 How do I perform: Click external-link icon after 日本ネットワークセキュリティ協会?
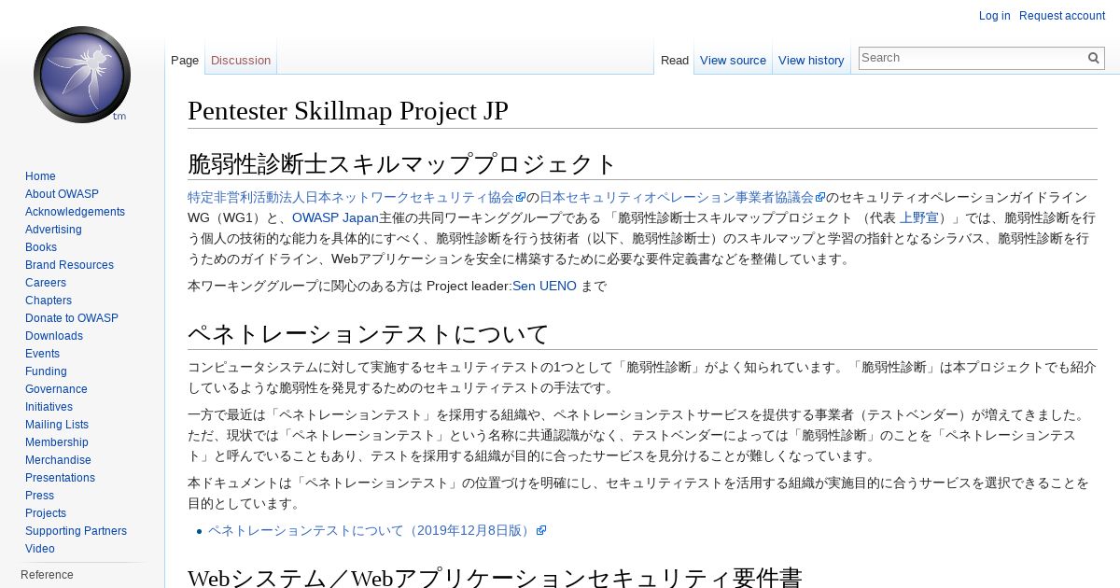521,197
